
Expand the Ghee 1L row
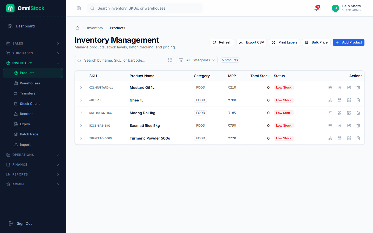click(x=81, y=100)
